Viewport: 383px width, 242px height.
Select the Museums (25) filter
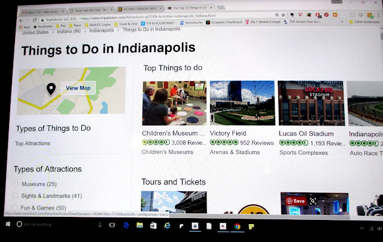pyautogui.click(x=16, y=183)
